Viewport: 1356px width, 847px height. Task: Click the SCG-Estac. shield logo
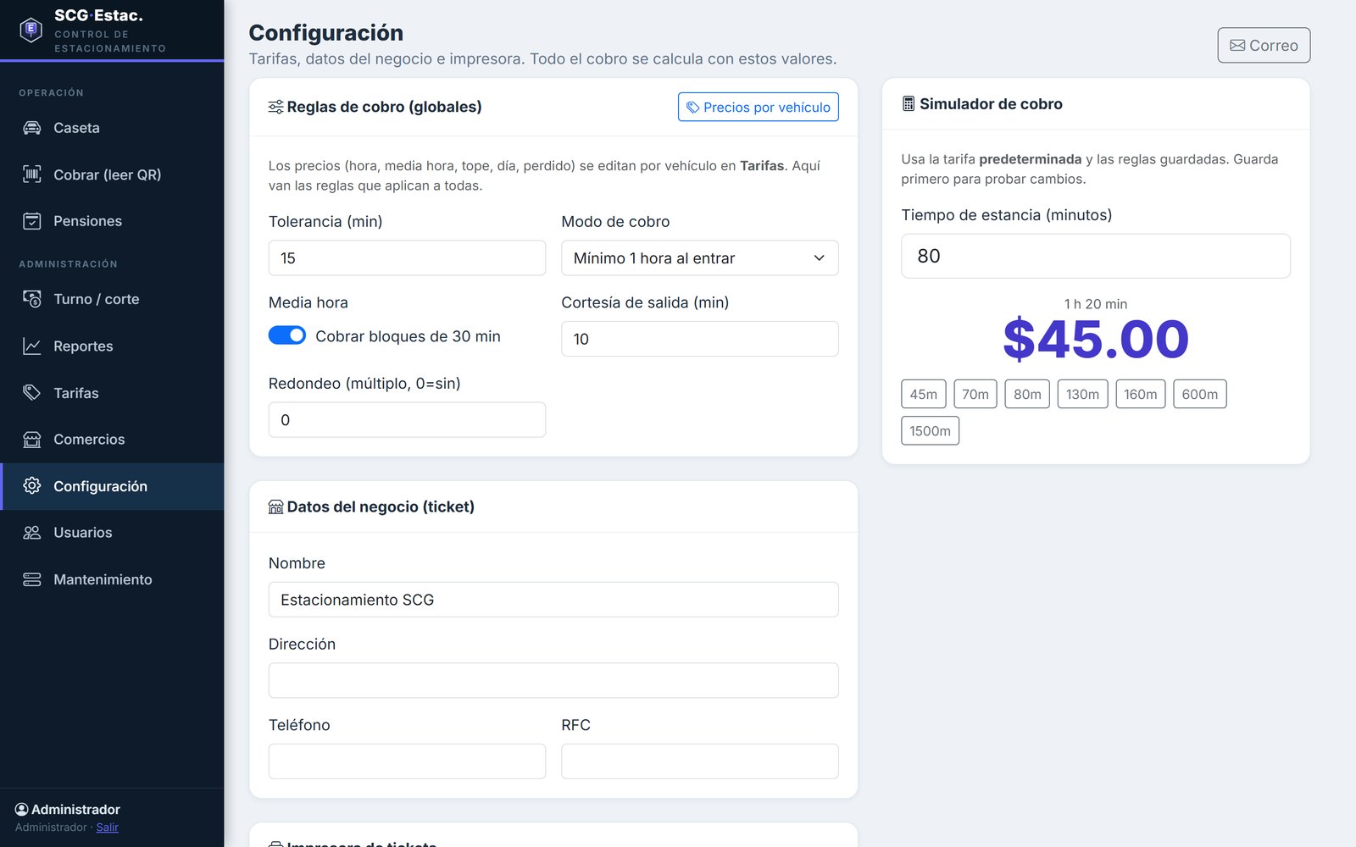(x=31, y=30)
